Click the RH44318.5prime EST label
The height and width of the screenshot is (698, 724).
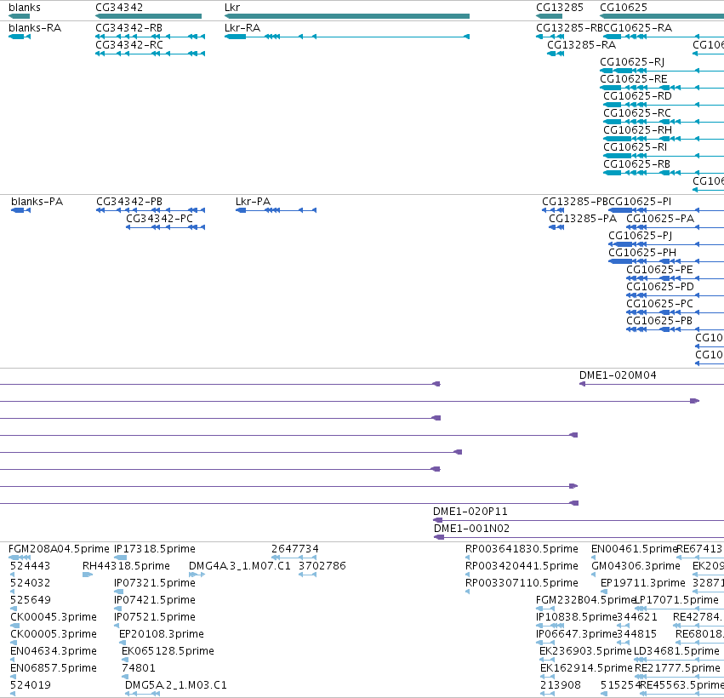(126, 566)
